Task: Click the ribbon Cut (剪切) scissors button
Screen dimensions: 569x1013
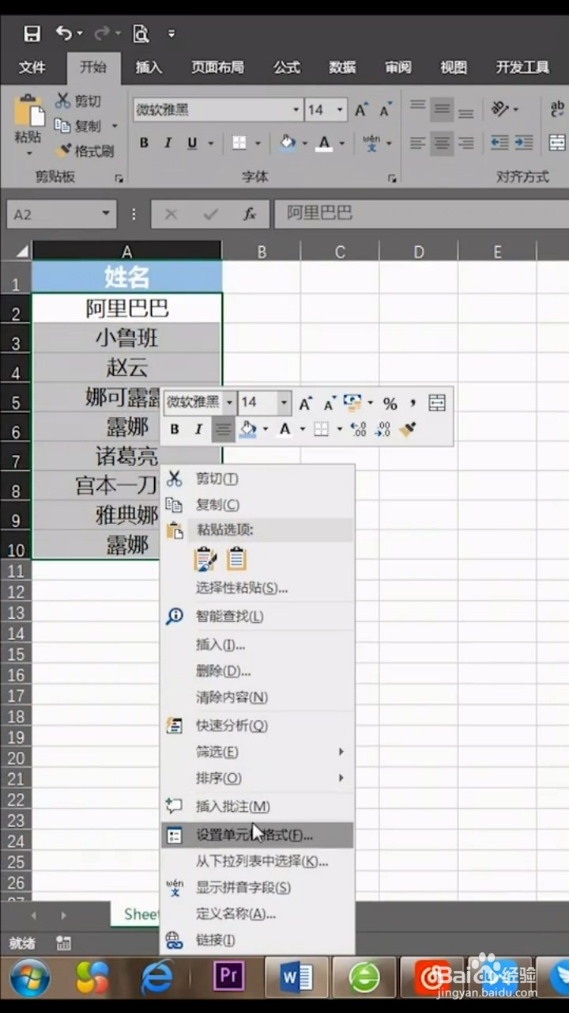Action: pos(78,101)
